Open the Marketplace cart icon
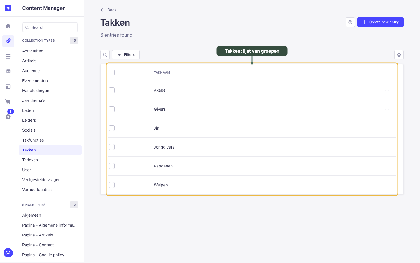 click(x=8, y=102)
